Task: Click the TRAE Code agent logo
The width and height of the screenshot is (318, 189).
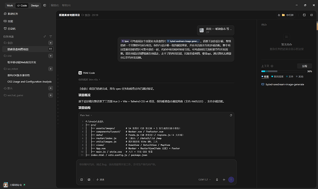Action: point(80,73)
